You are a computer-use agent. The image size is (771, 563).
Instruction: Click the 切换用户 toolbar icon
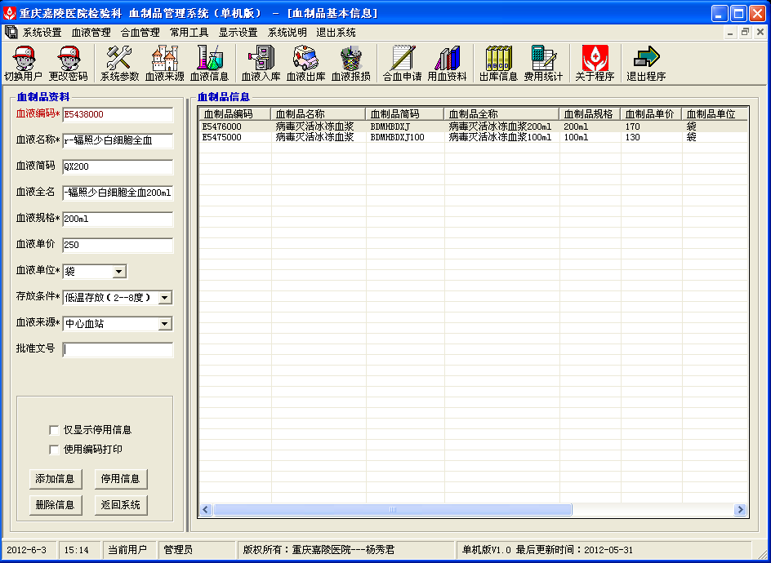23,64
